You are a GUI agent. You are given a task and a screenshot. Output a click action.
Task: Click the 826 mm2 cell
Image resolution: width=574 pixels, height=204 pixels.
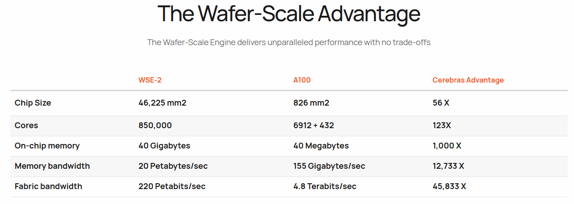coord(311,103)
